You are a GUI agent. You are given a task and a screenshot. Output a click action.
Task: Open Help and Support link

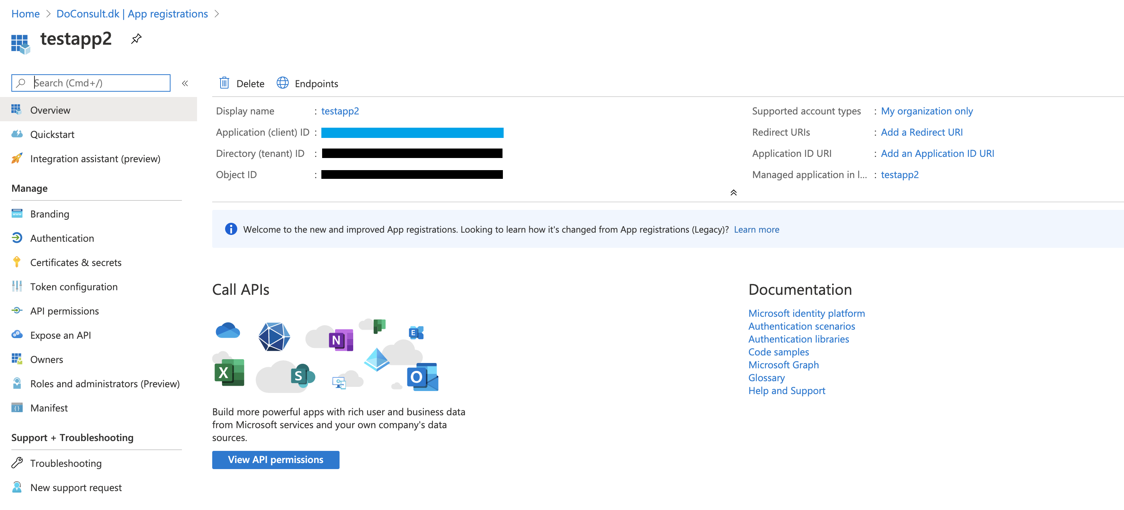786,391
